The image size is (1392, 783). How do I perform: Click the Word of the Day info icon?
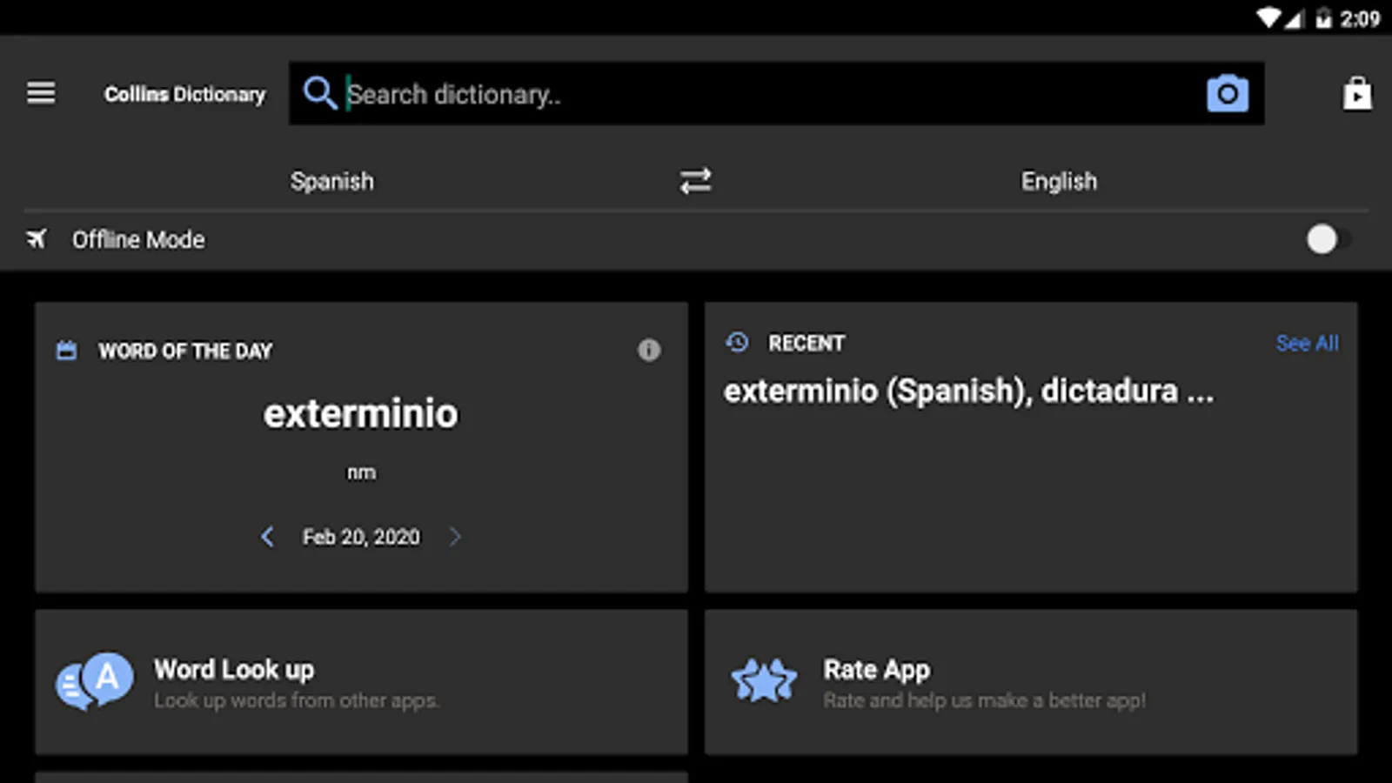coord(649,350)
